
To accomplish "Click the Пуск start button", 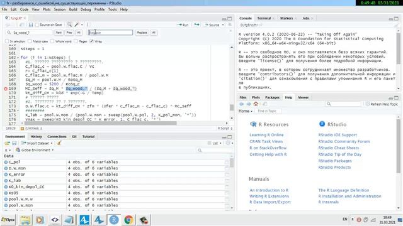I will [x=8, y=220].
